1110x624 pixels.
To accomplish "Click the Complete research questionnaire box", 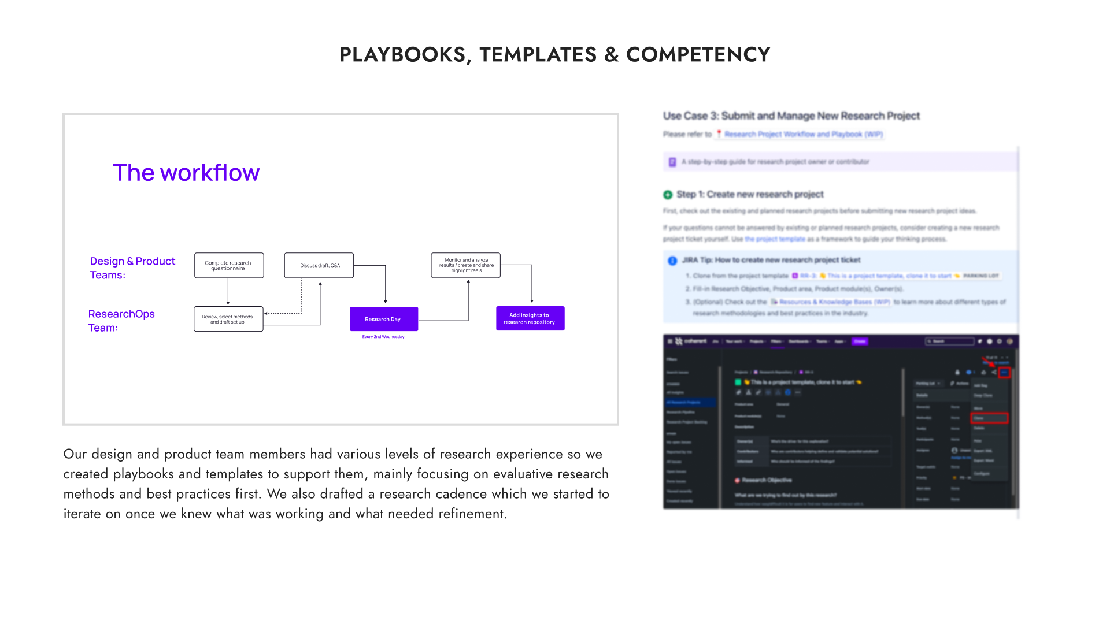I will [x=229, y=265].
